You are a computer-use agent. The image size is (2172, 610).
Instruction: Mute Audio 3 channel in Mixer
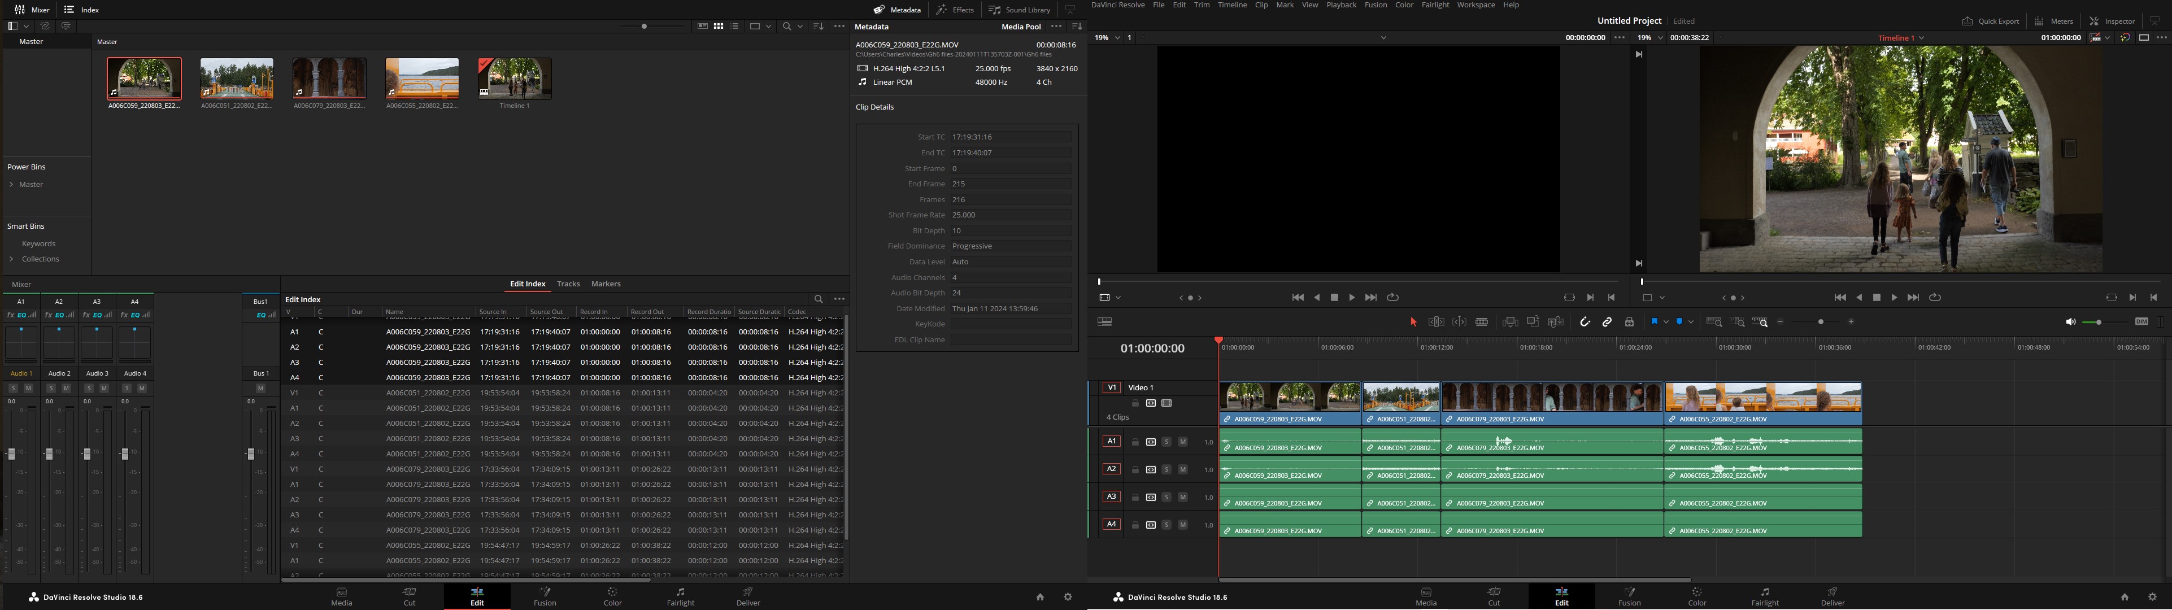(x=104, y=389)
